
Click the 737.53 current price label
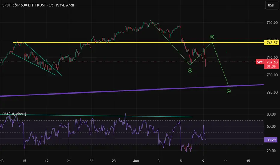[x=272, y=62]
